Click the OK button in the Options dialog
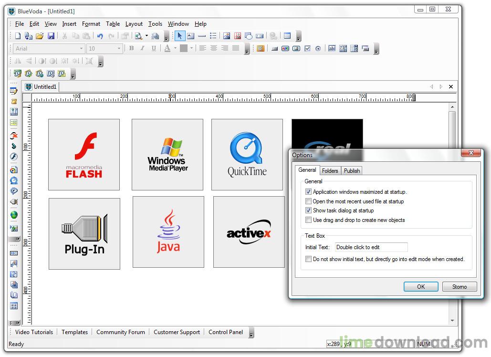Viewport: 491px width, 357px height. pos(420,286)
